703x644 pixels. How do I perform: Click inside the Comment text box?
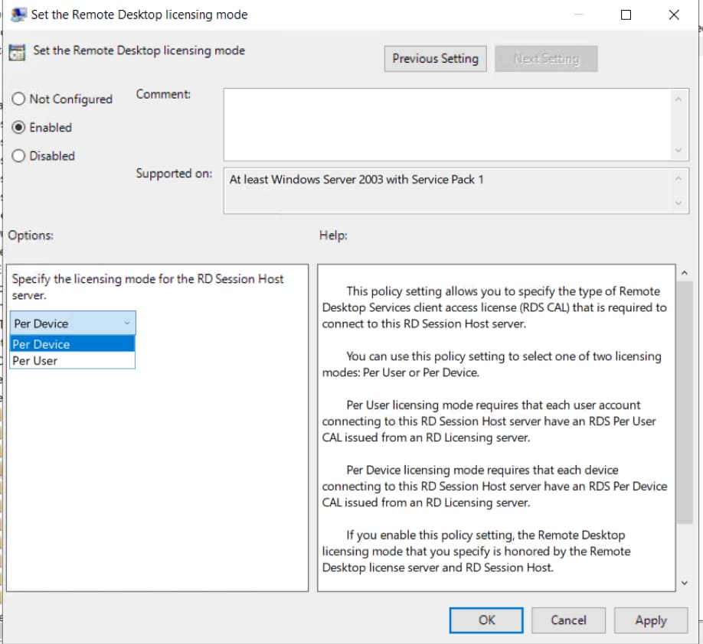(444, 124)
